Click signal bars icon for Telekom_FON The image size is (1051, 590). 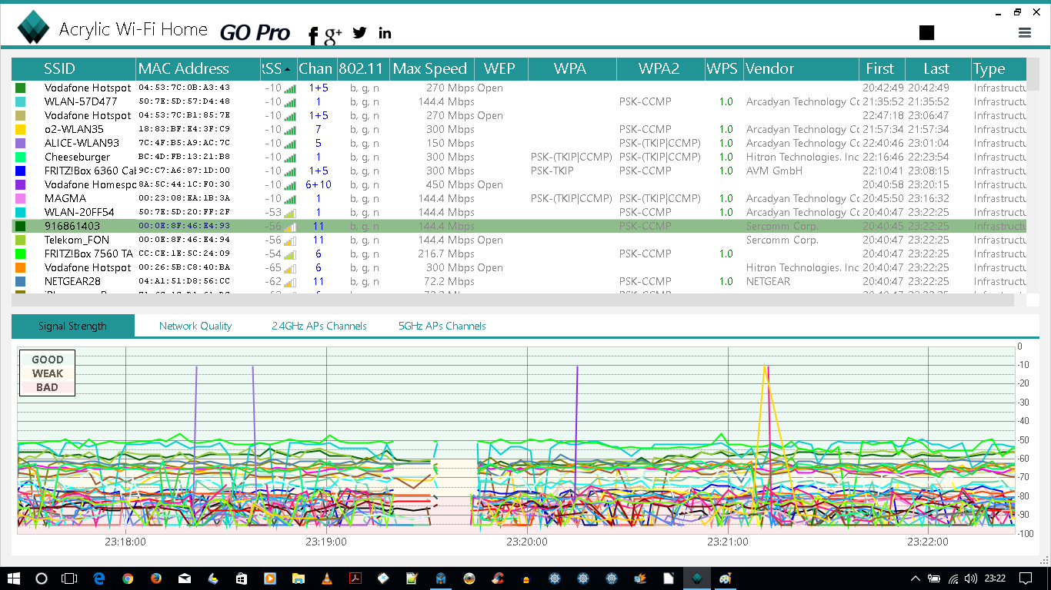tap(290, 240)
